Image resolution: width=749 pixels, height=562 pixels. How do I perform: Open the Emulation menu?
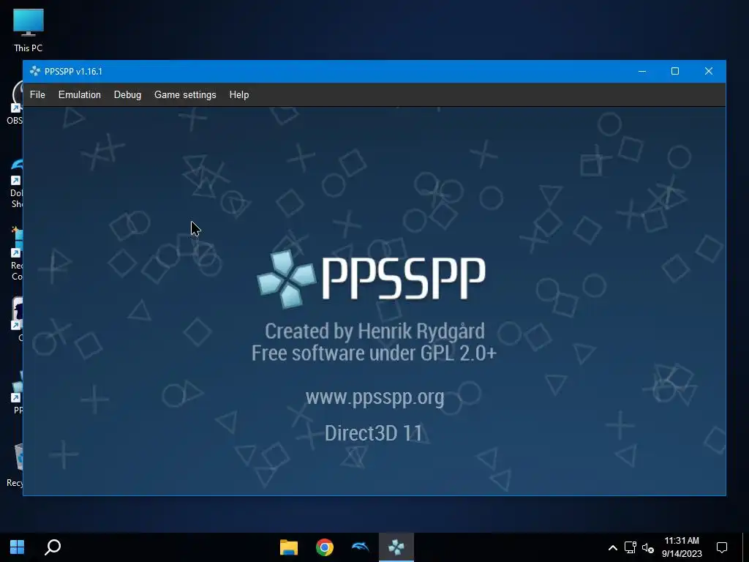point(79,94)
